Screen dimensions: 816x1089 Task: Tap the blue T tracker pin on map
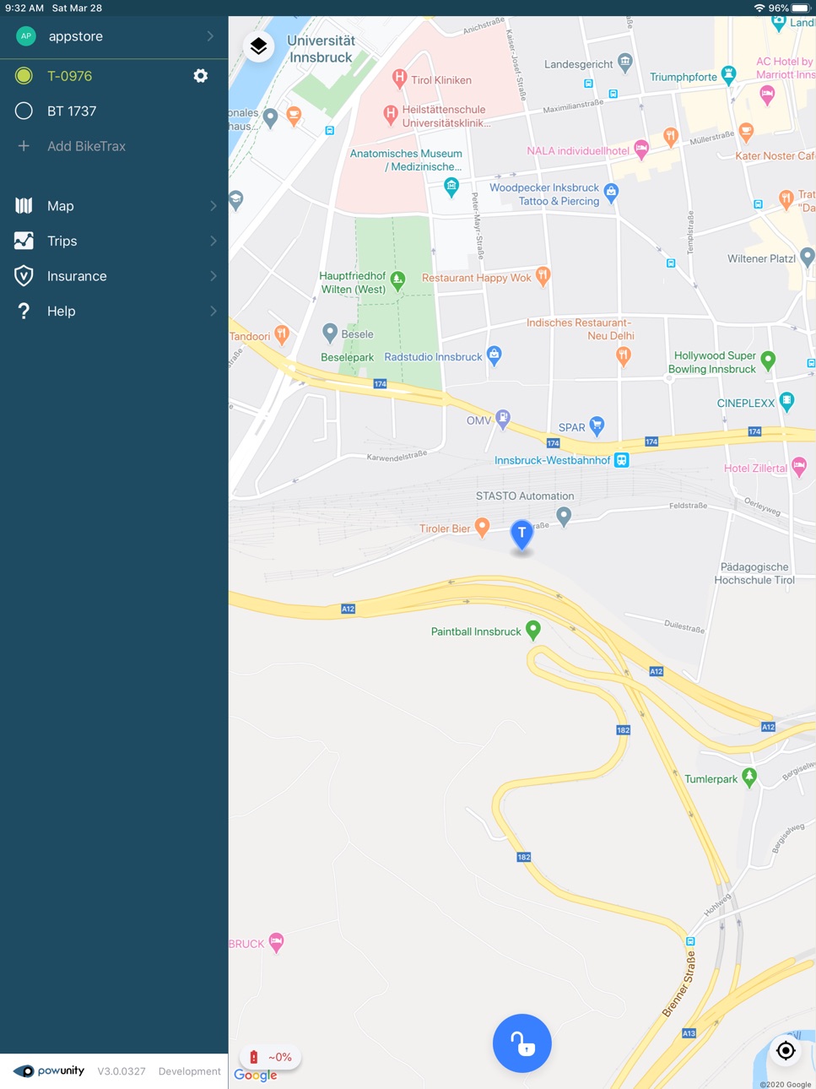tap(522, 535)
